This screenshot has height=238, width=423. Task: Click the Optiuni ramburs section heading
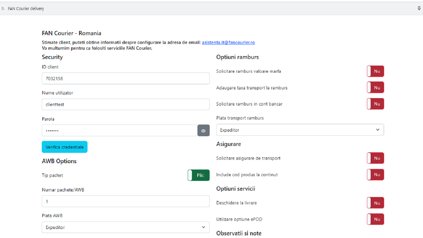coord(237,57)
